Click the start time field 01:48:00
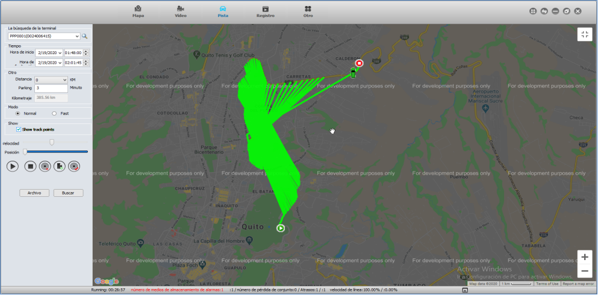 point(73,52)
